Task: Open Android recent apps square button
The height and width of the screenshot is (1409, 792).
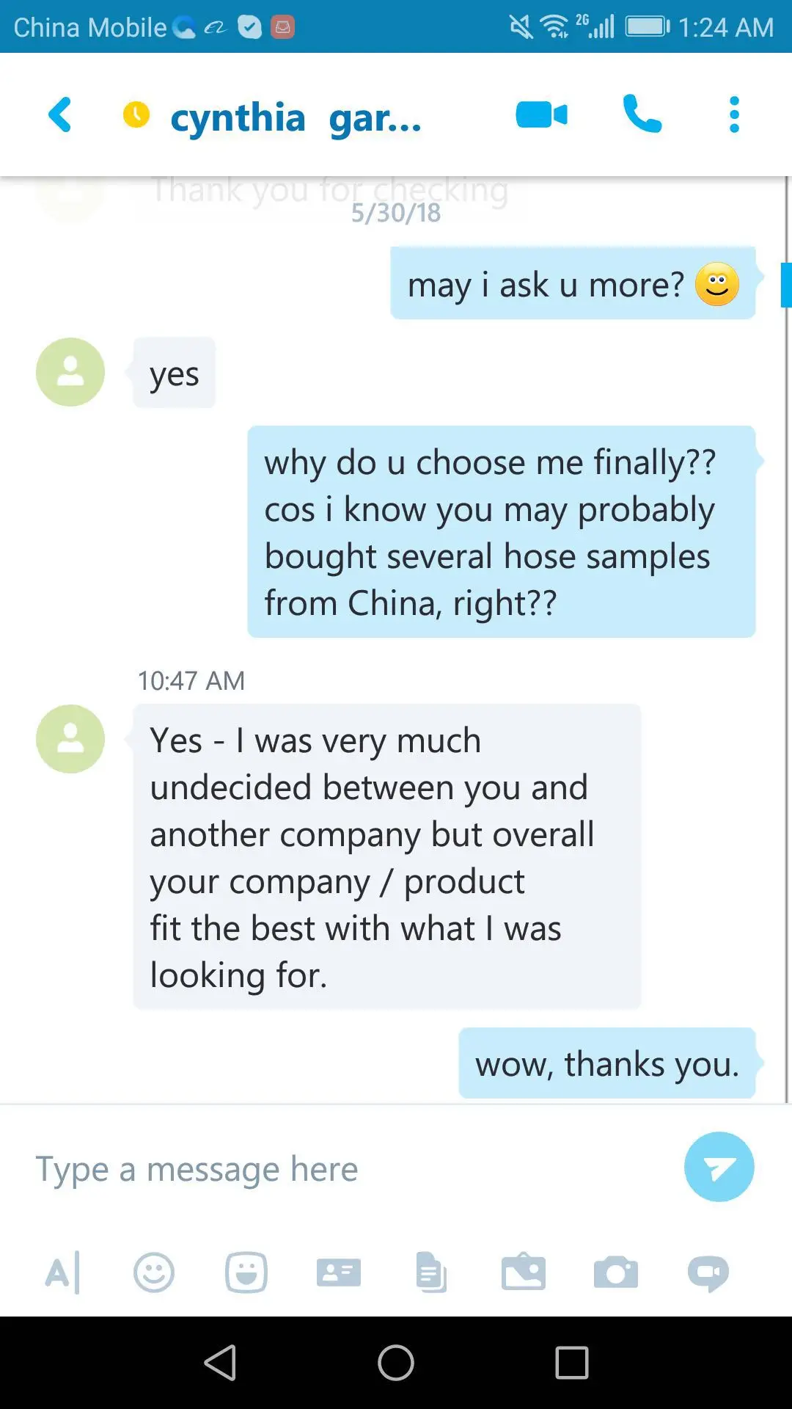Action: click(x=572, y=1363)
